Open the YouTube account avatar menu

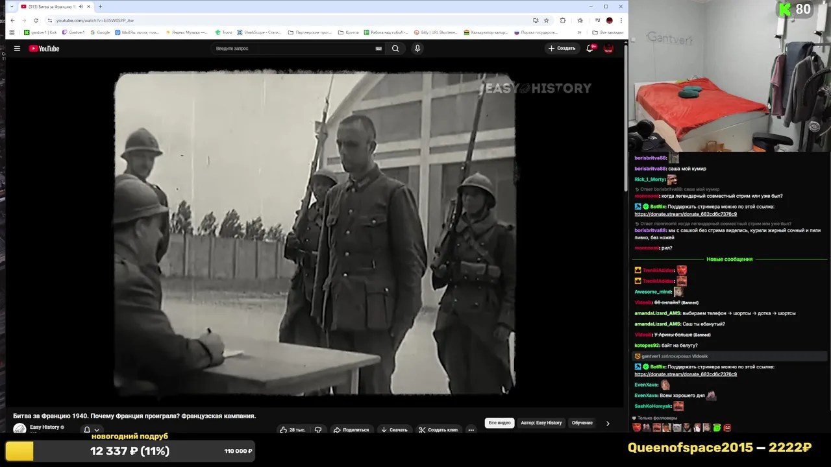click(x=608, y=49)
